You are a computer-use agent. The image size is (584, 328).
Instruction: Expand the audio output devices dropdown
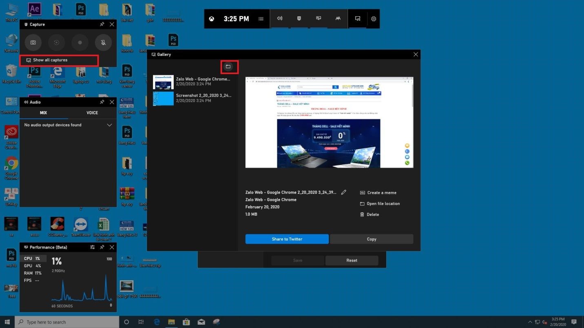point(109,125)
